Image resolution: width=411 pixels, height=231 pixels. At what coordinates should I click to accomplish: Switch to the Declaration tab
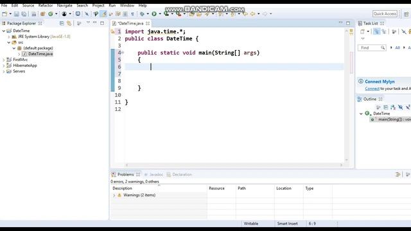179,175
